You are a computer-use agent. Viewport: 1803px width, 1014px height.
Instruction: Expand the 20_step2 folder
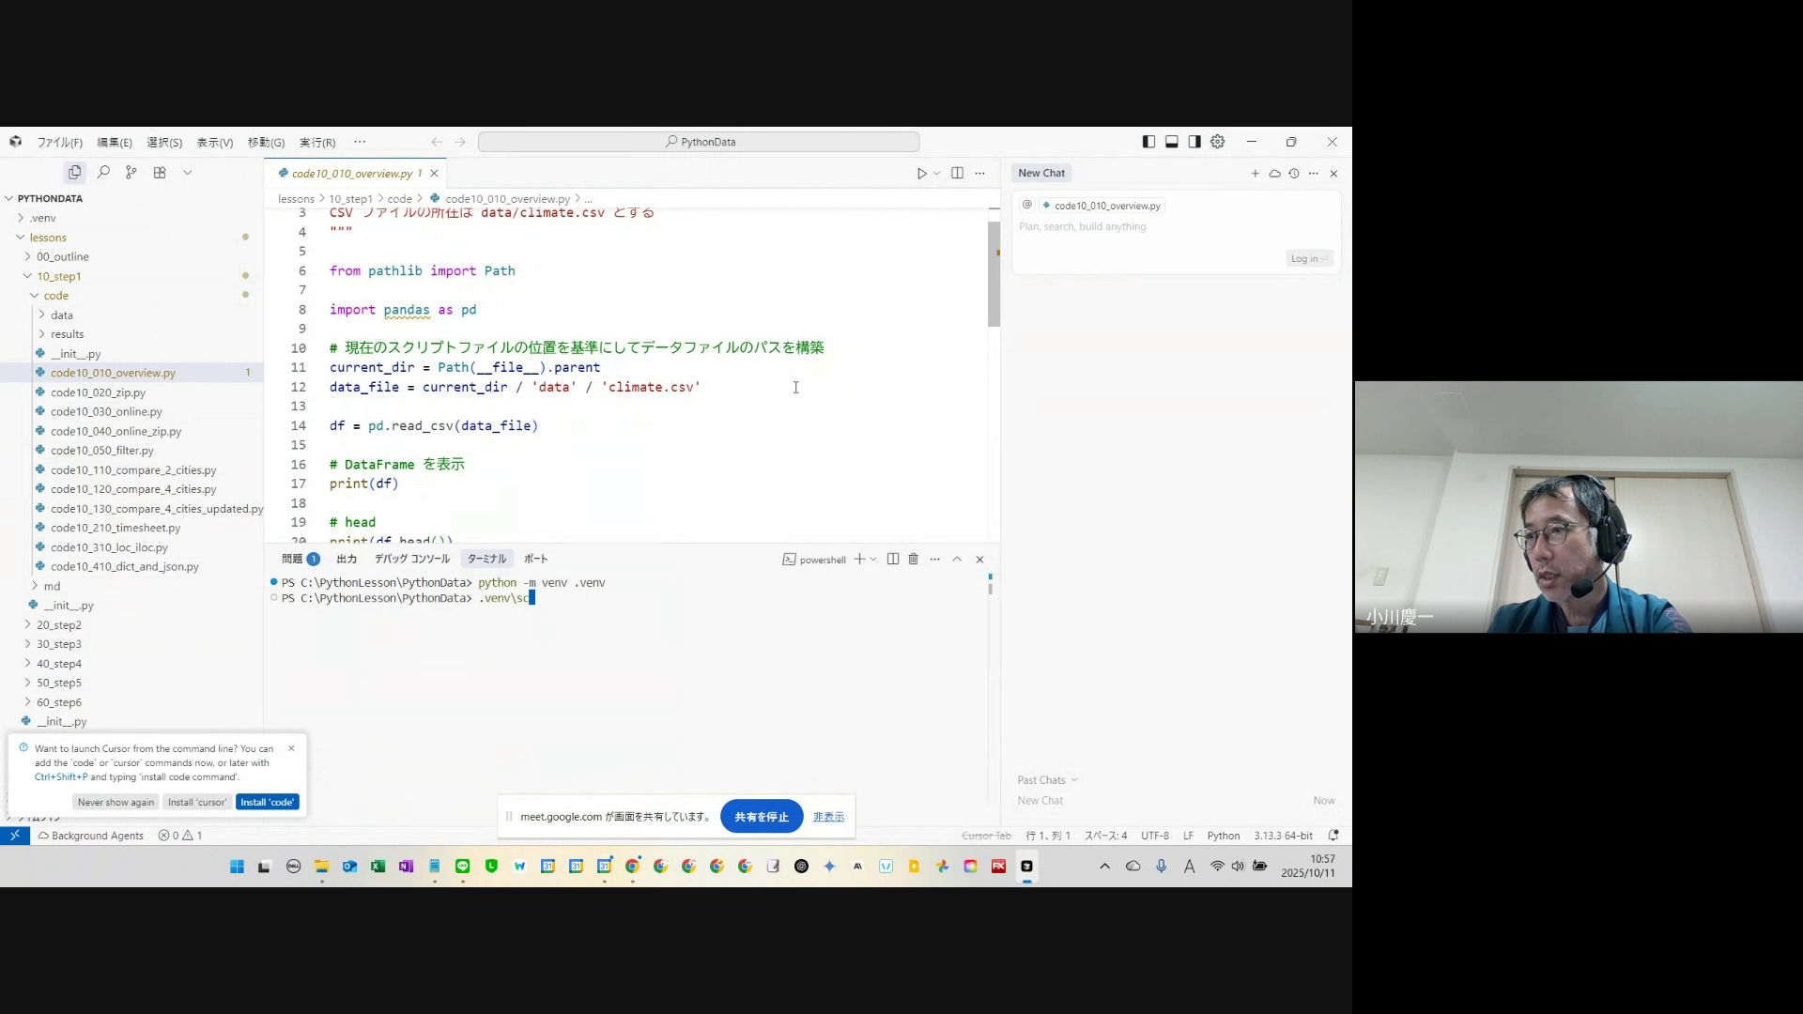click(58, 625)
